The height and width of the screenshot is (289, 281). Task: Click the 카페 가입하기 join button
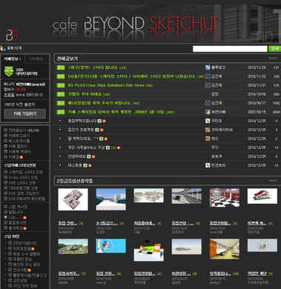[25, 113]
